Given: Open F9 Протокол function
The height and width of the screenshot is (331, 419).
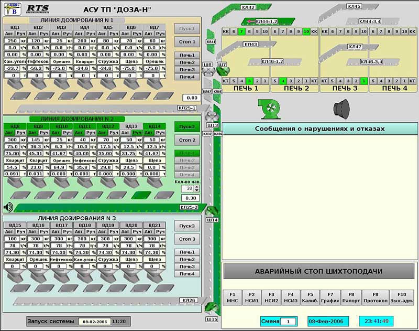Looking at the screenshot, I should pyautogui.click(x=375, y=297).
